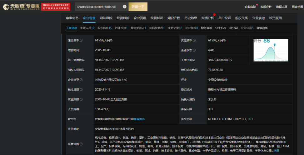The width and height of the screenshot is (304, 155).
Task: Switch to the 企业背景 tab
Action: point(89,18)
